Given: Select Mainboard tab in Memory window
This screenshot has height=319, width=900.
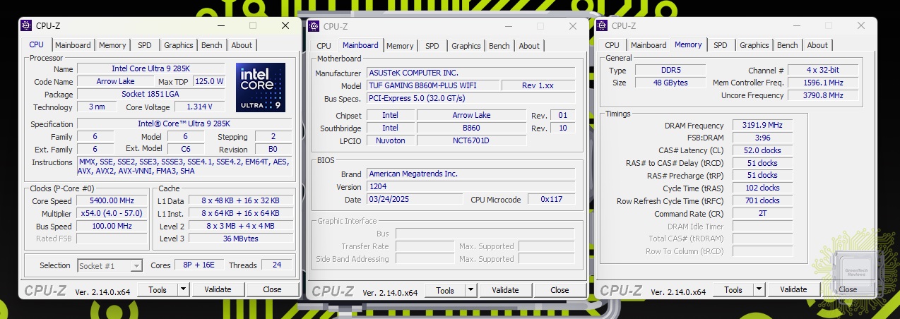Looking at the screenshot, I should pos(649,45).
